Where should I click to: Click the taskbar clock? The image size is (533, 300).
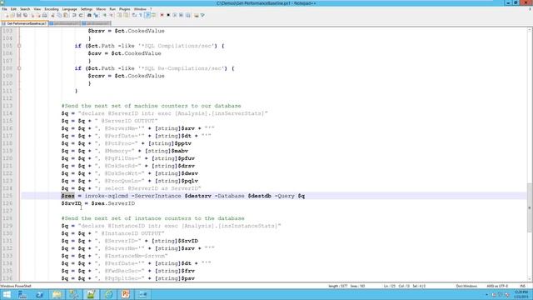click(521, 294)
